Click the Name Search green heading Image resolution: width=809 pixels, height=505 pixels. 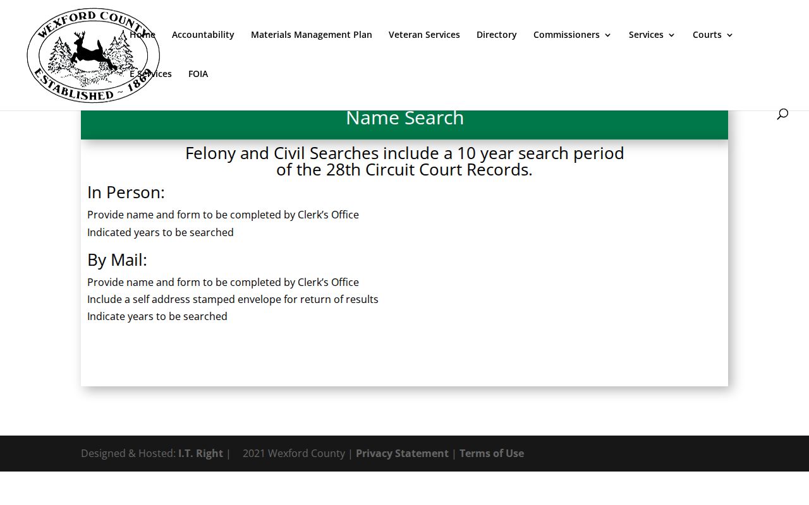tap(404, 118)
